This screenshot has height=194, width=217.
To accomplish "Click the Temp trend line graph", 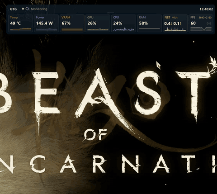I will click(20, 29).
